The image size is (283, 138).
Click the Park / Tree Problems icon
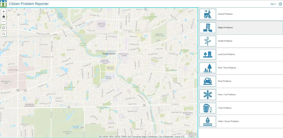207,68
